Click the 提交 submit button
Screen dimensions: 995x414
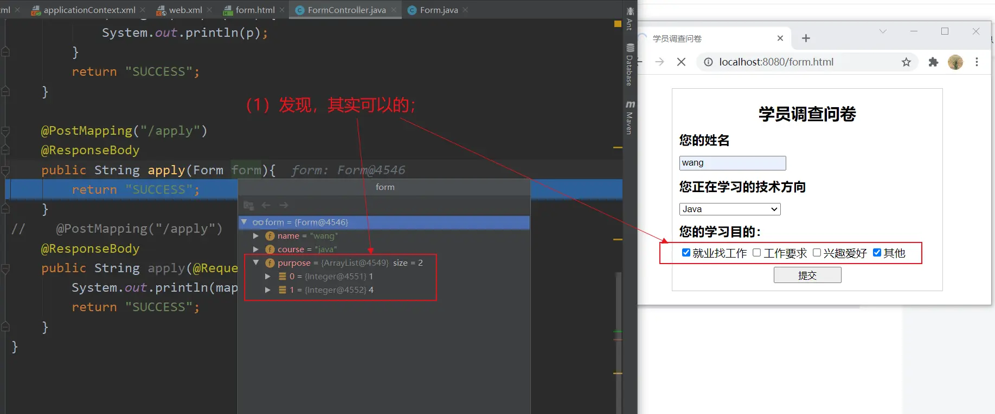pyautogui.click(x=807, y=275)
